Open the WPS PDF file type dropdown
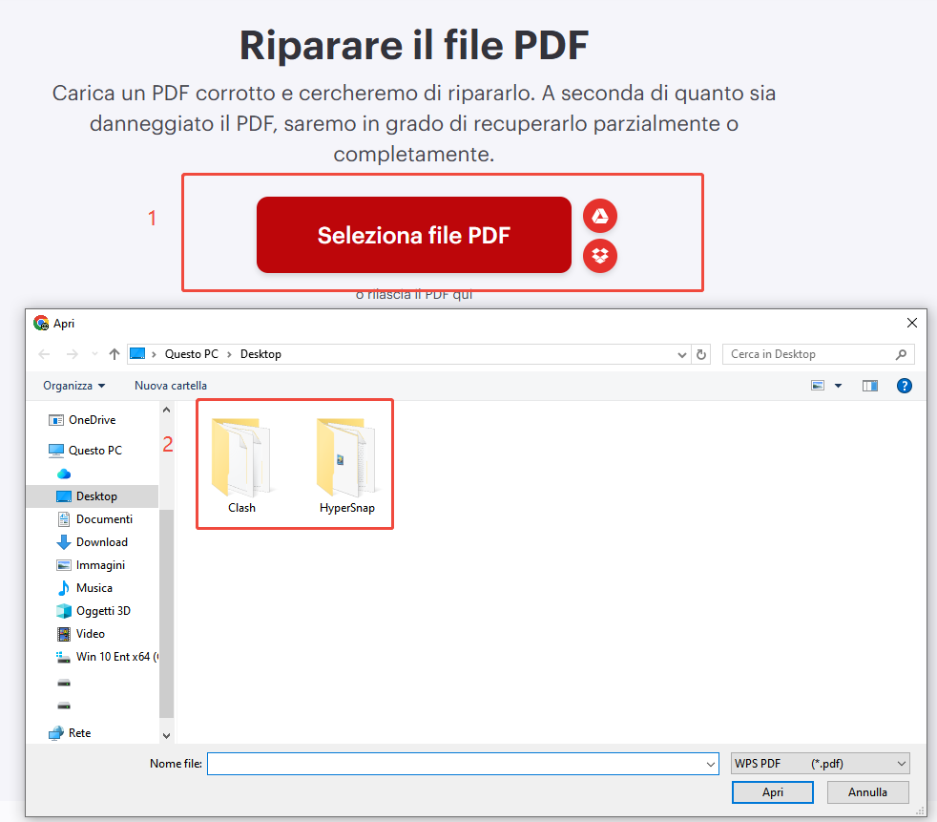The height and width of the screenshot is (822, 937). pyautogui.click(x=820, y=764)
